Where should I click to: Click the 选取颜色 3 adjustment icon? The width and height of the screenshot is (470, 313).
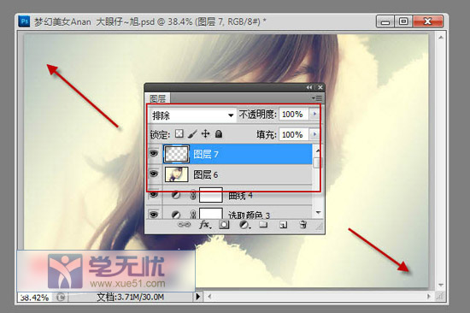(176, 215)
